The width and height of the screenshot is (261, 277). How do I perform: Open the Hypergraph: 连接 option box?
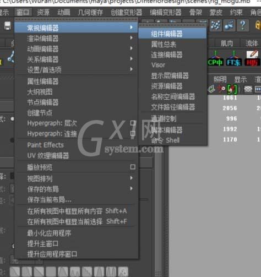pos(133,133)
